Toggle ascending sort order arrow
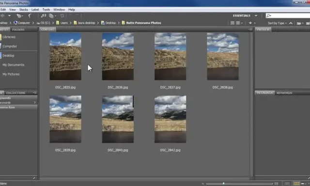The image size is (310, 186). (x=291, y=23)
